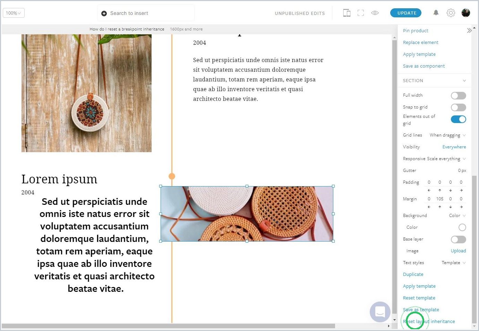Image resolution: width=479 pixels, height=331 pixels.
Task: Click Replace element
Action: coord(420,42)
